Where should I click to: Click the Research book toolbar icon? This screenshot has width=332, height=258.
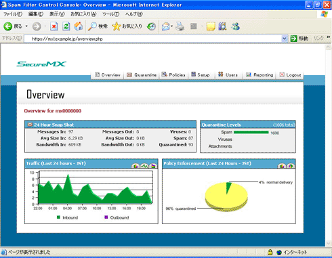(222, 26)
